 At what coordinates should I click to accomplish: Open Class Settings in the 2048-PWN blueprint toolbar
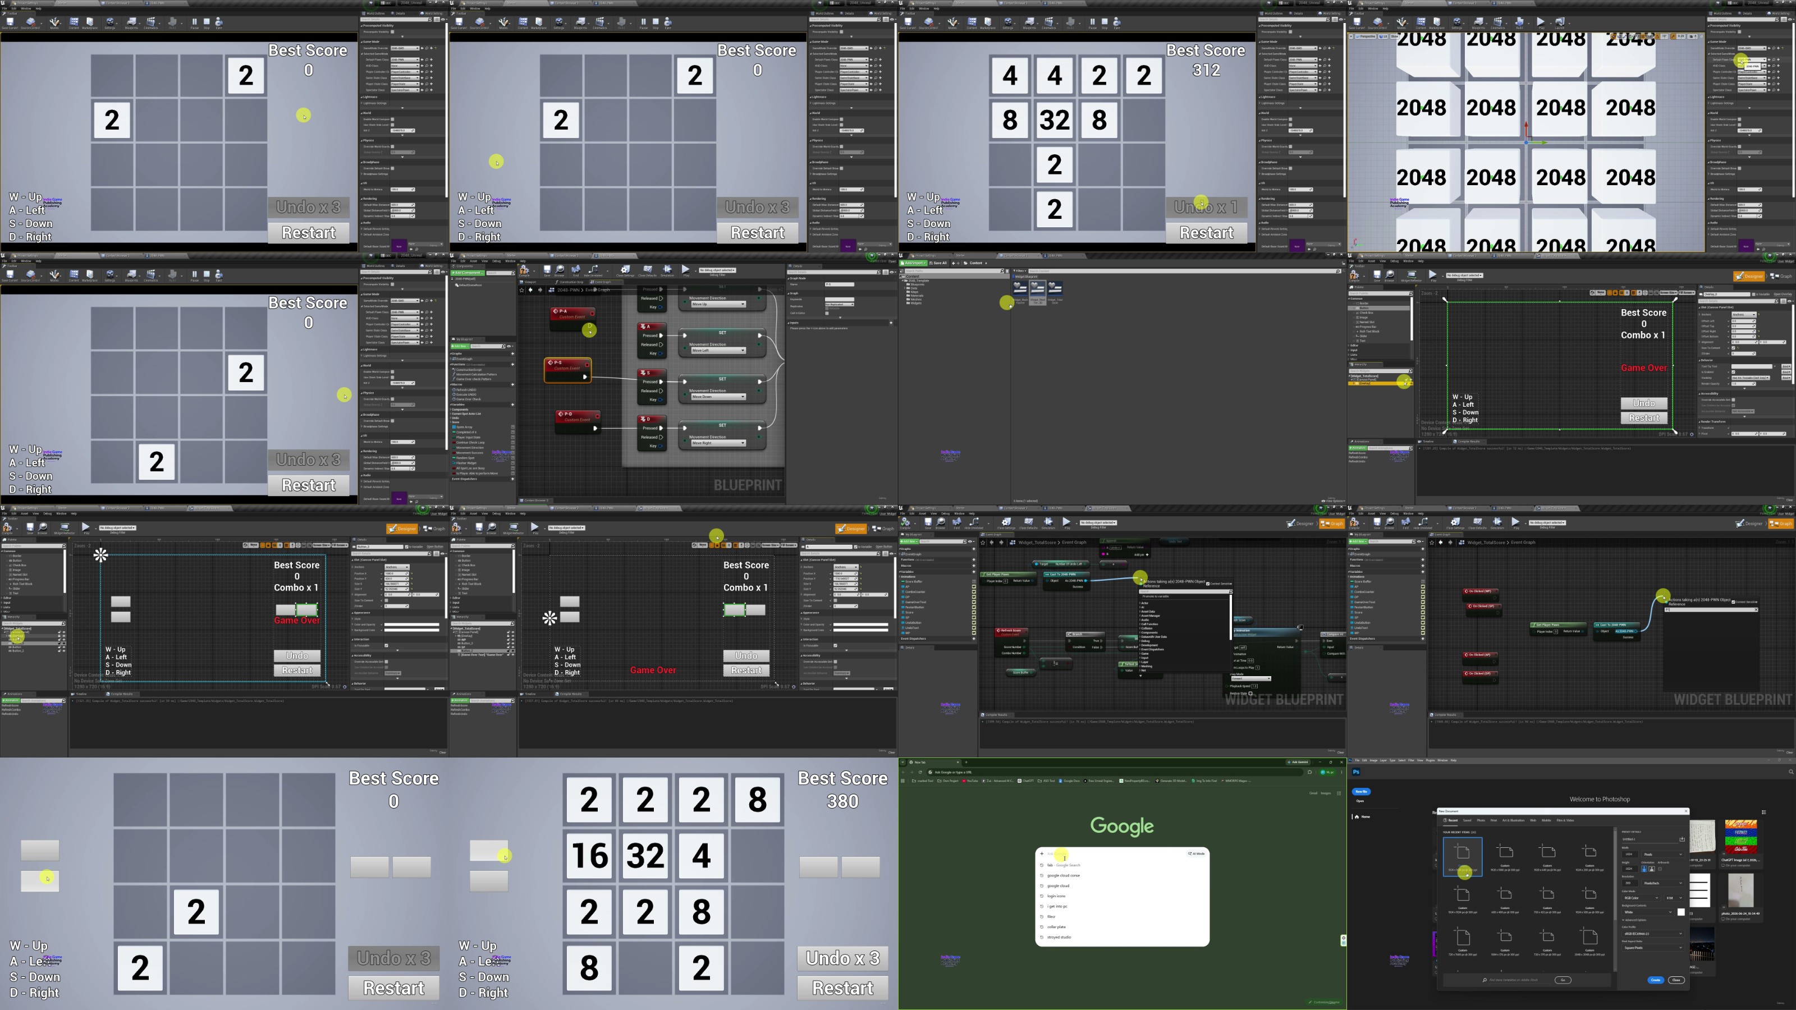[x=625, y=270]
